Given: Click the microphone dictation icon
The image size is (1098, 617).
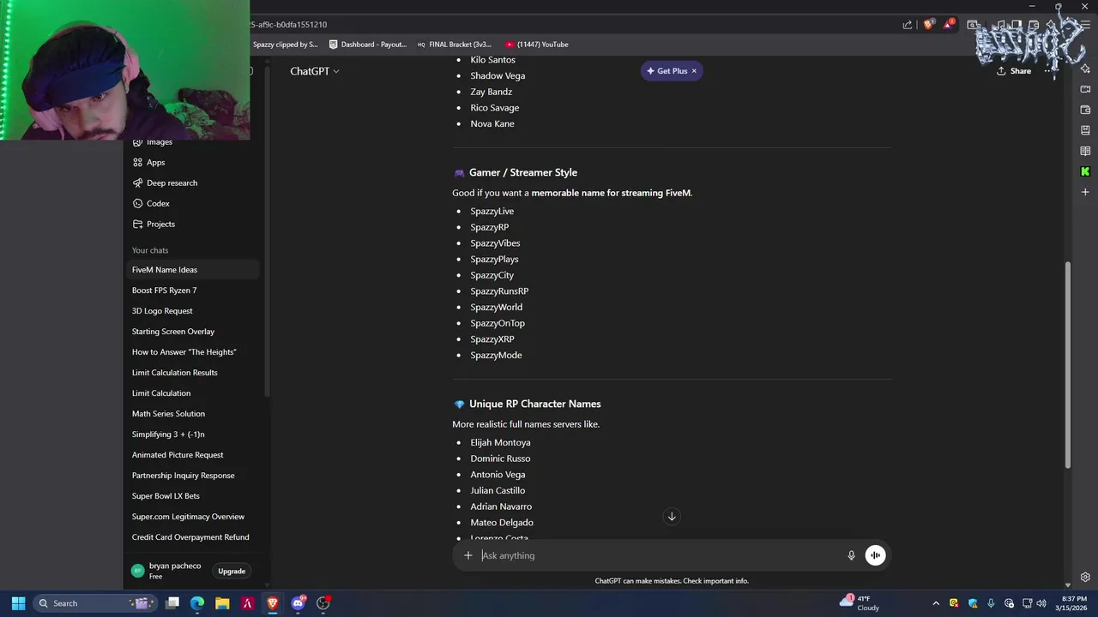Looking at the screenshot, I should pyautogui.click(x=851, y=555).
